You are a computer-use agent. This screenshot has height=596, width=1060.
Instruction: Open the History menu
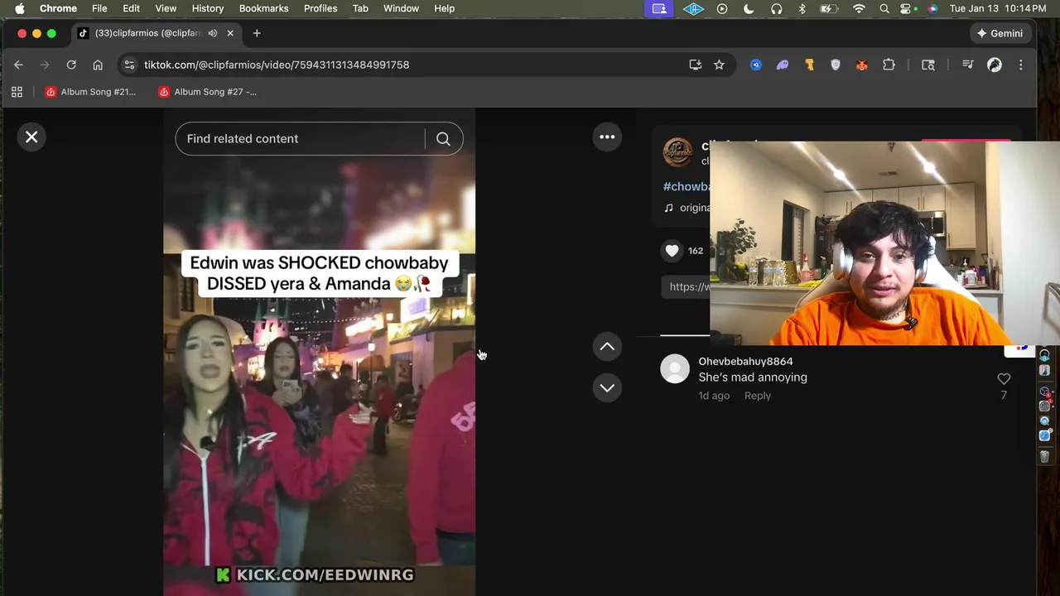(208, 8)
